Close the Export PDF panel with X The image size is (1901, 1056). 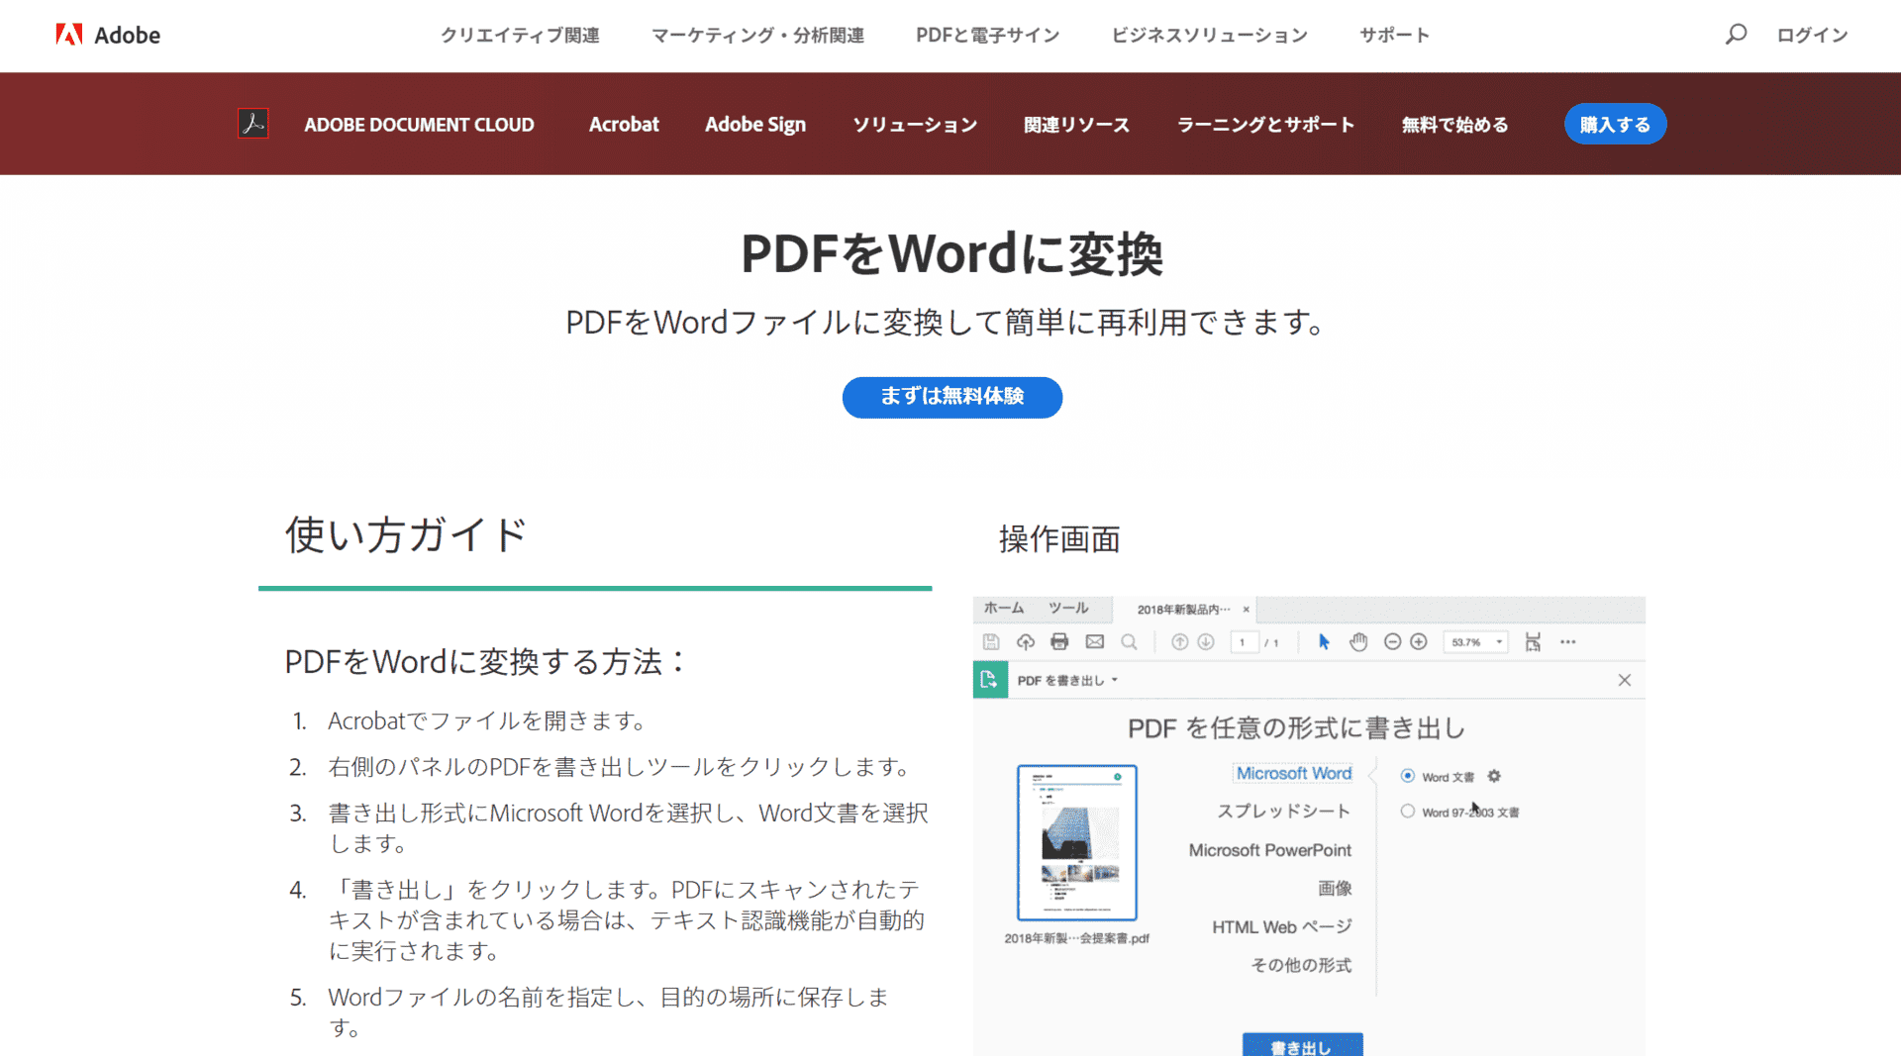1625,680
